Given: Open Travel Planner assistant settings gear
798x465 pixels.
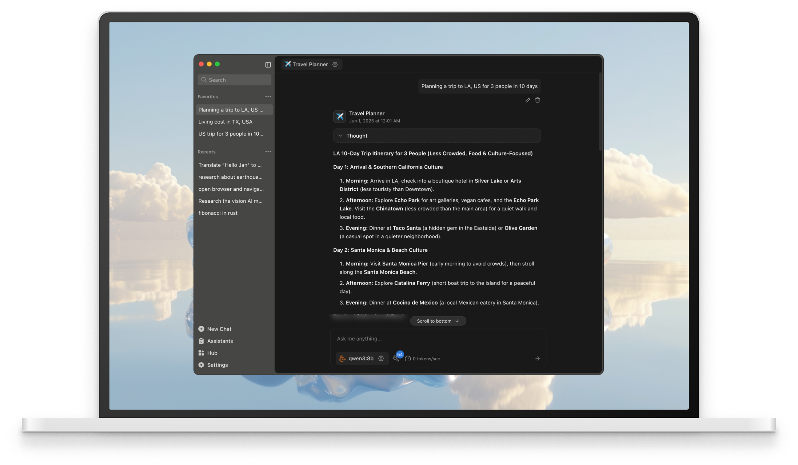Looking at the screenshot, I should coord(335,64).
